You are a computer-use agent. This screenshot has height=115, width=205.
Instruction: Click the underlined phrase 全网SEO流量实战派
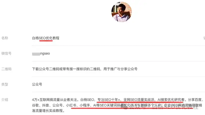click(139, 100)
